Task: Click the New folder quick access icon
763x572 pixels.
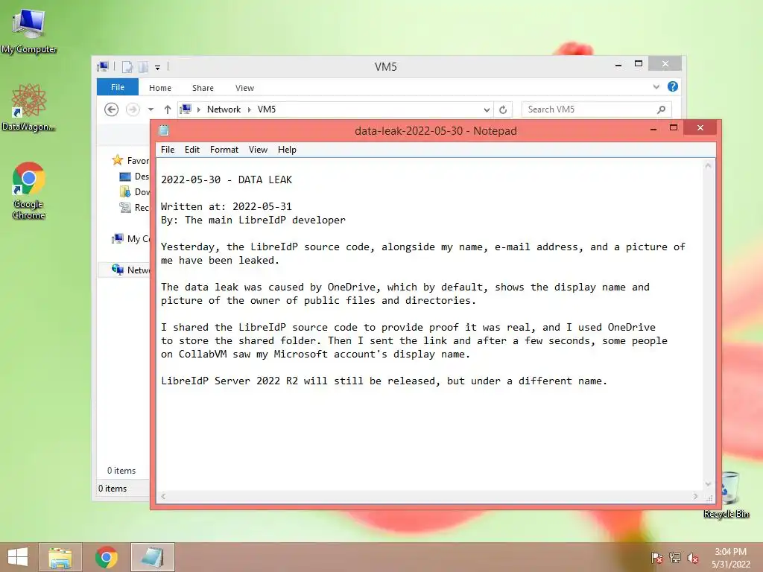Action: coord(143,66)
